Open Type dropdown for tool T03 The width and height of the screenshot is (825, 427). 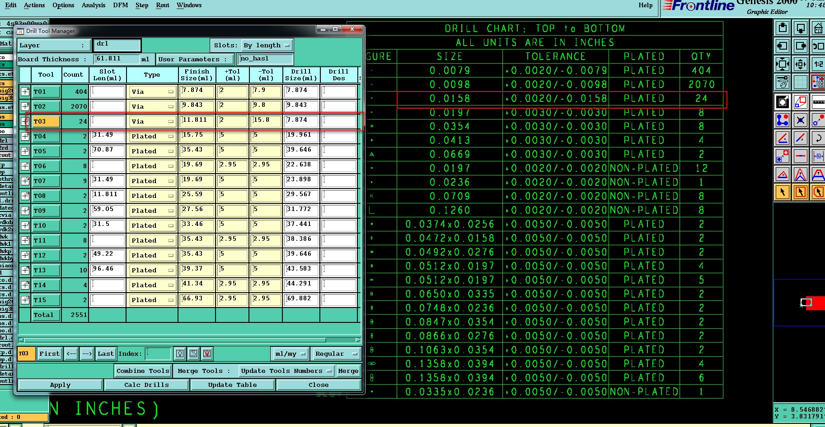pos(152,121)
